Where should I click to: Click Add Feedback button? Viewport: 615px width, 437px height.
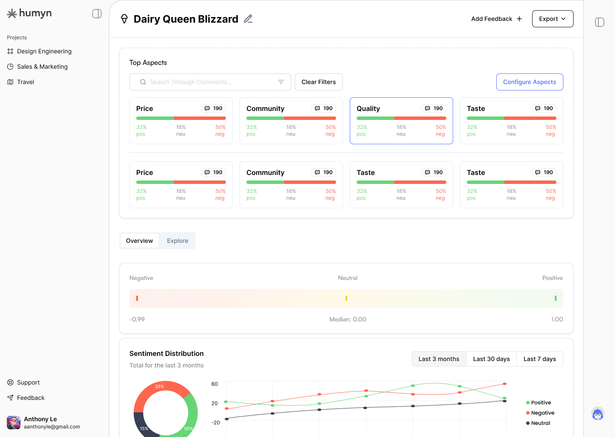pyautogui.click(x=497, y=19)
